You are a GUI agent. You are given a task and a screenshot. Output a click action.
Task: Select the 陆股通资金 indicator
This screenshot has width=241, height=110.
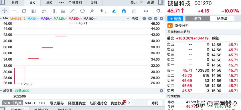(77, 103)
